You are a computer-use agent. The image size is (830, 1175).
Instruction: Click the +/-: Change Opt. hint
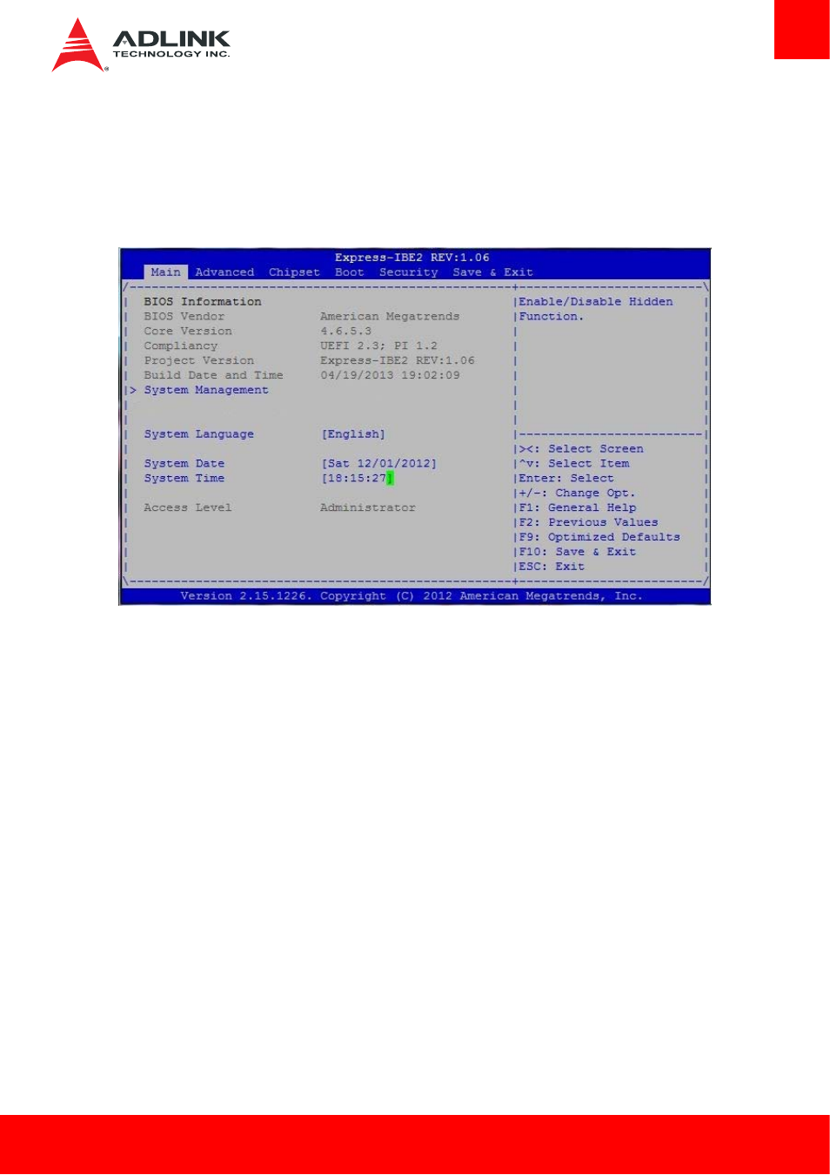pos(578,493)
